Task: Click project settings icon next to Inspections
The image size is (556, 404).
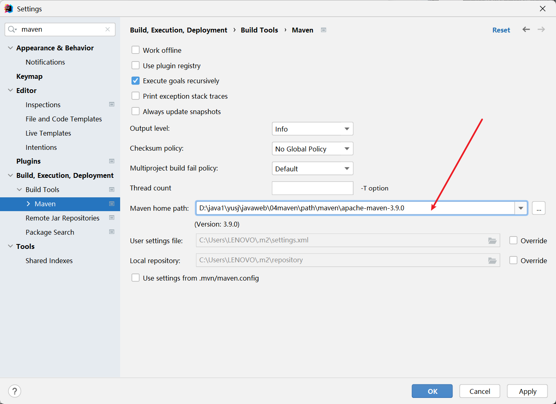Action: coord(112,104)
